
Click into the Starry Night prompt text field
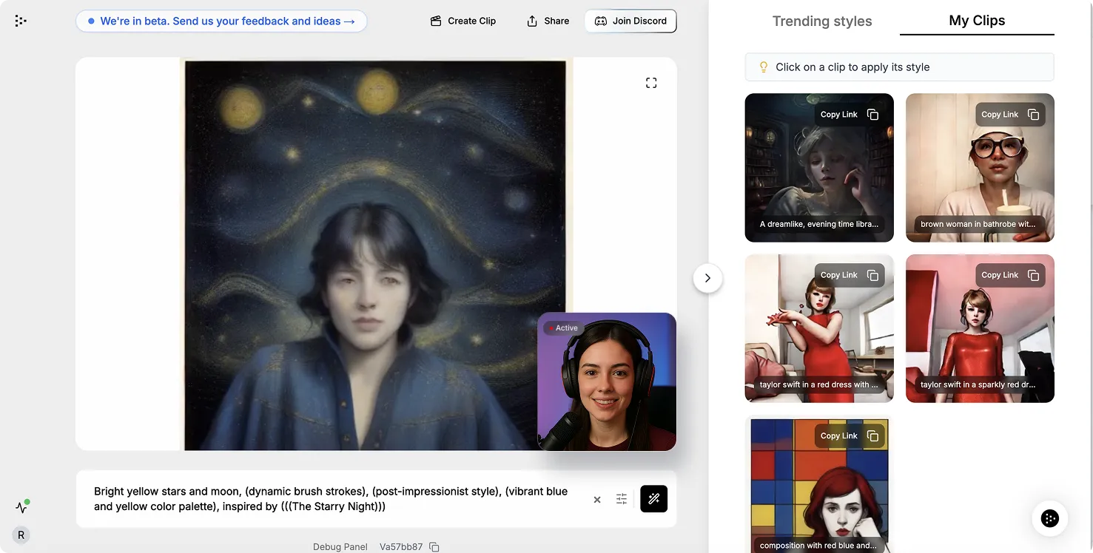tap(333, 499)
